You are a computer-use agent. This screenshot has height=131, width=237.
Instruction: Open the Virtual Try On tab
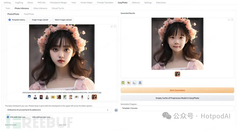click(58, 8)
